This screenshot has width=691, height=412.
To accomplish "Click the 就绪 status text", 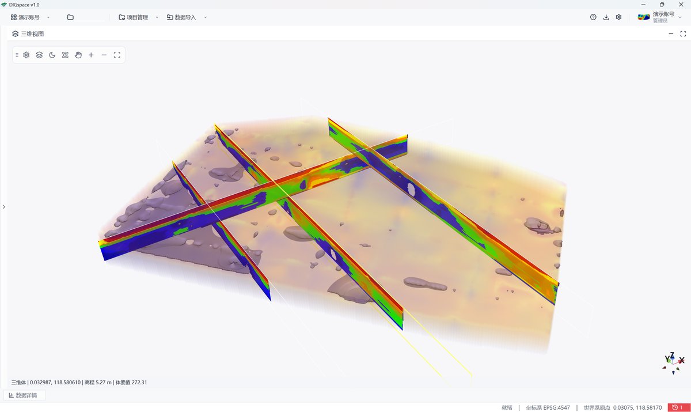I will click(507, 407).
